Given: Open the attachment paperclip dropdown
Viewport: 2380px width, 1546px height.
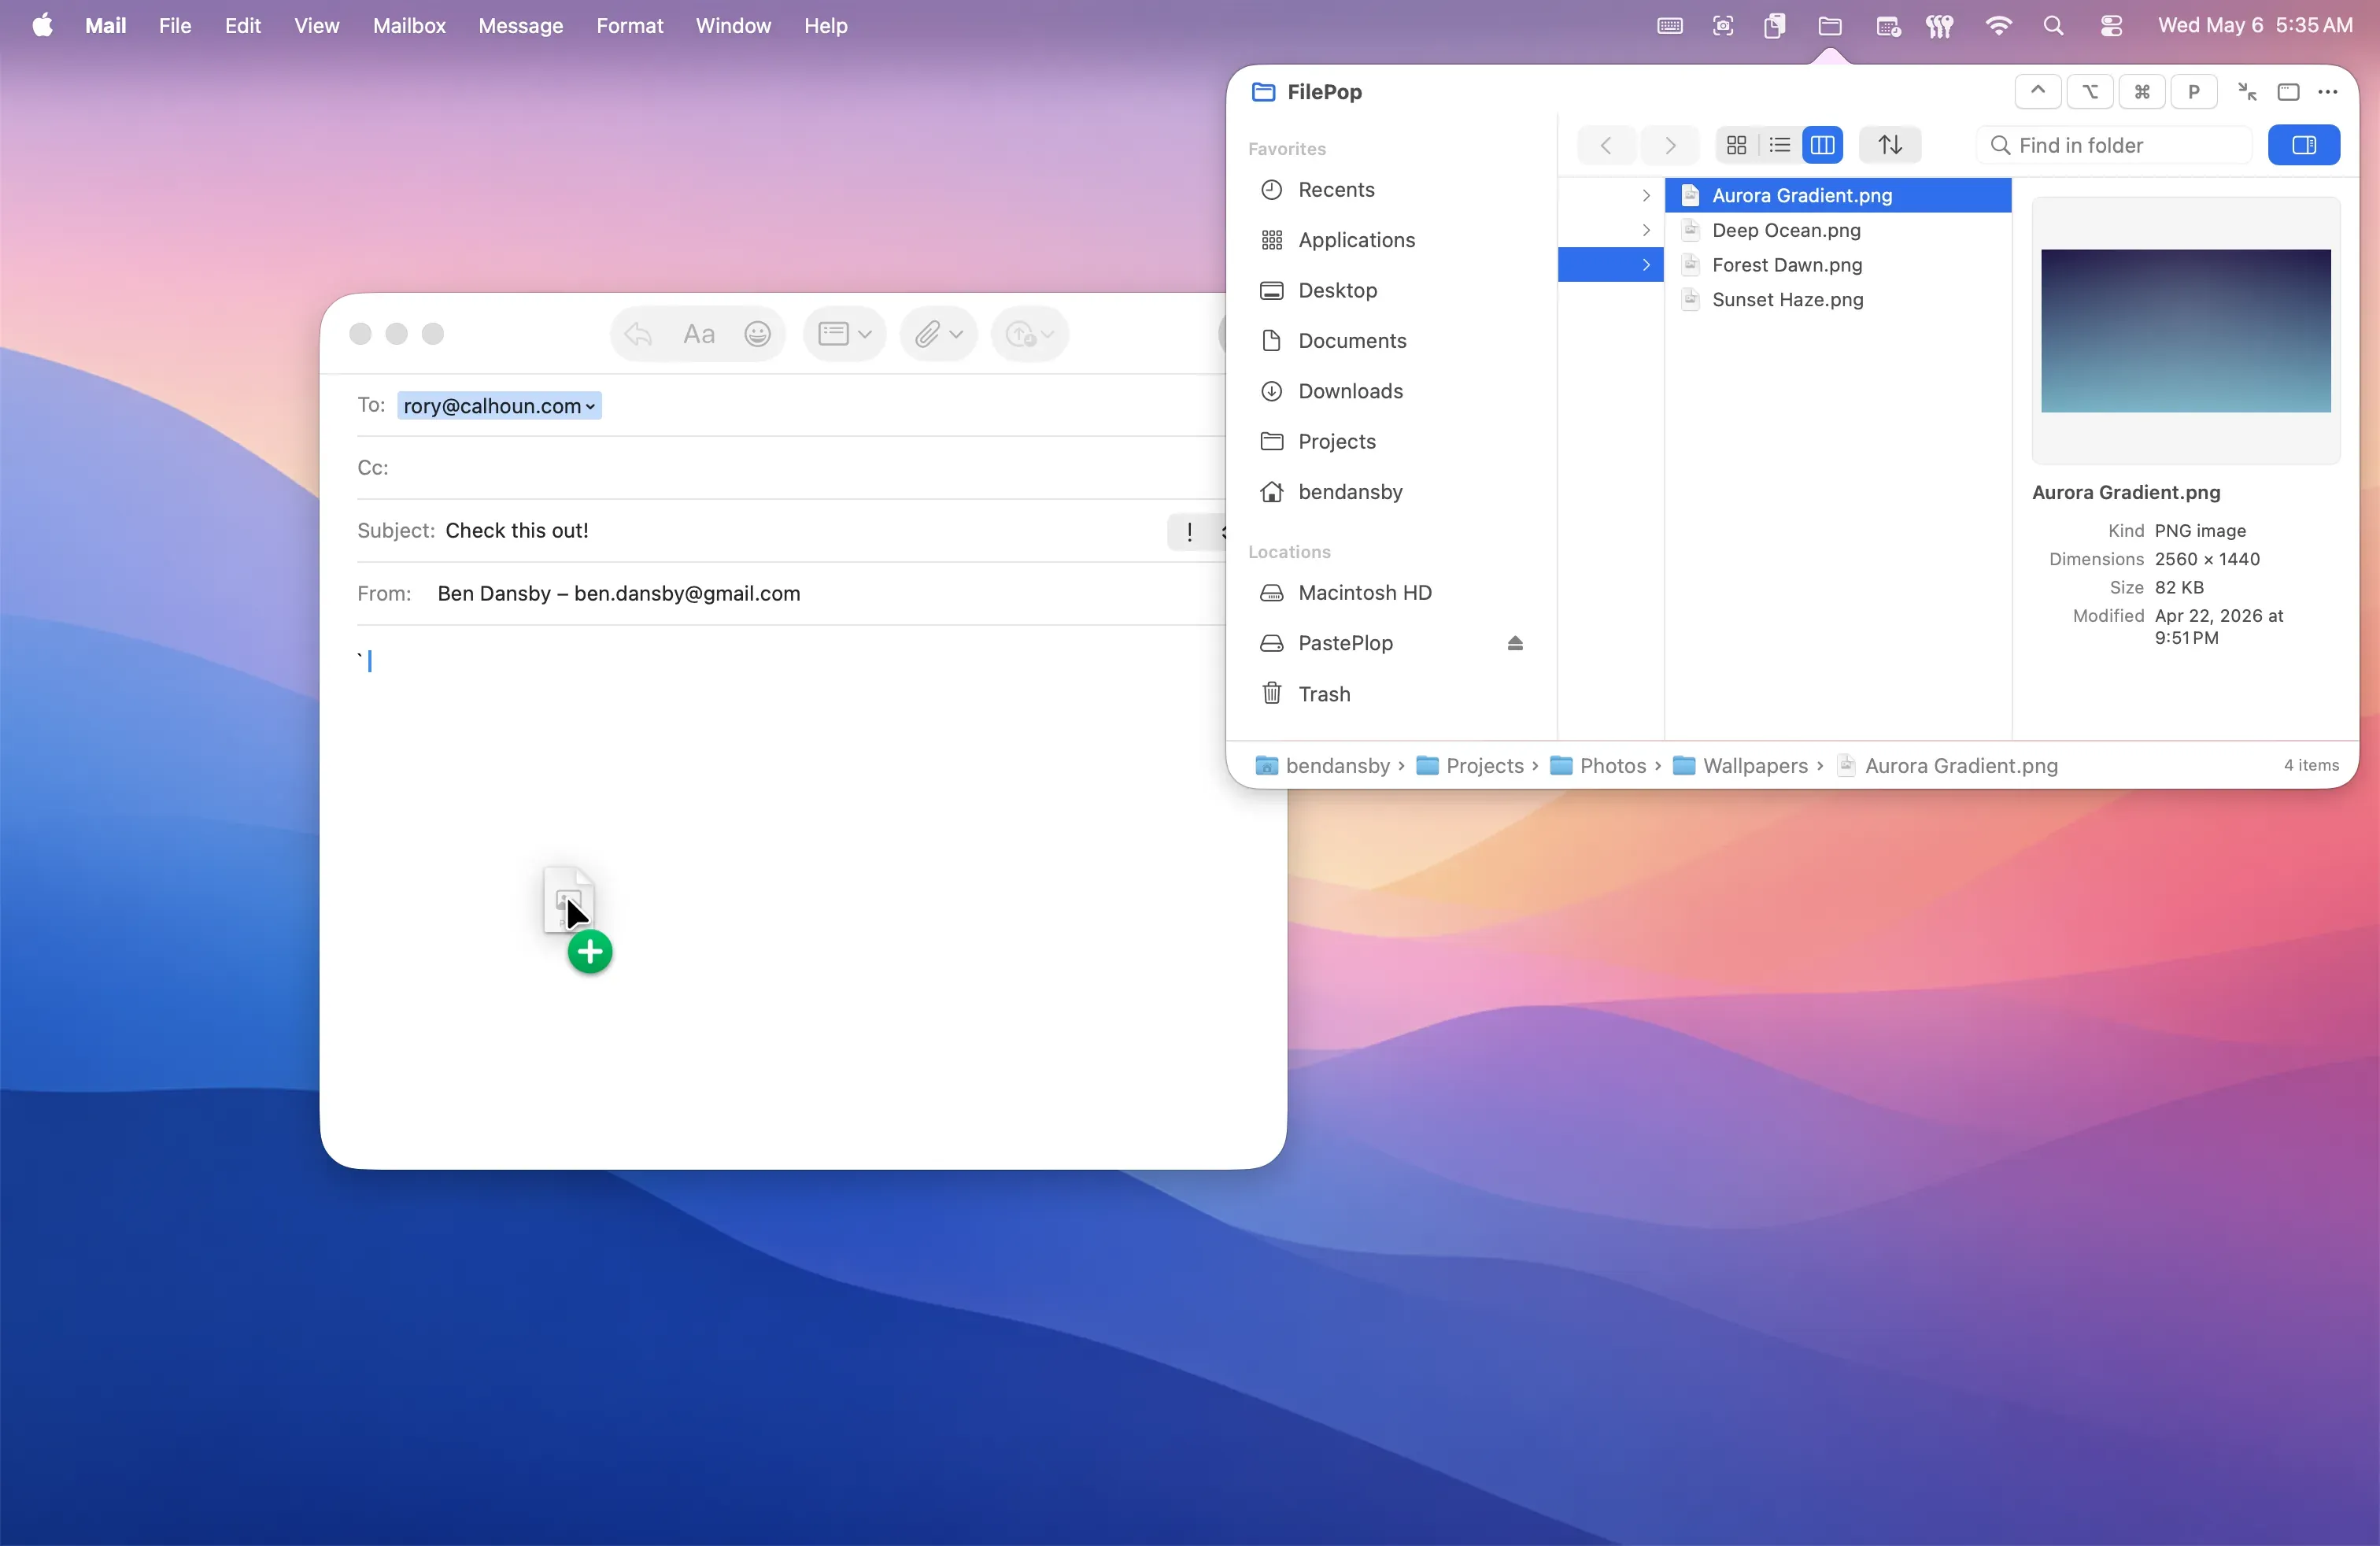Looking at the screenshot, I should 938,334.
